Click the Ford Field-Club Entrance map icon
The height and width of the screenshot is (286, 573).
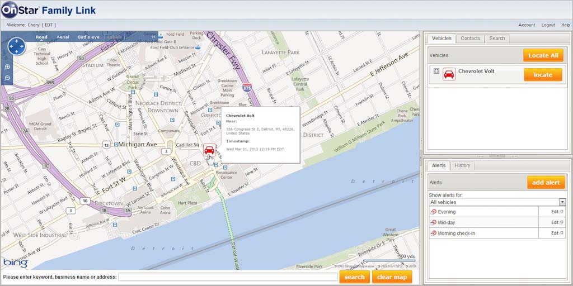[198, 47]
